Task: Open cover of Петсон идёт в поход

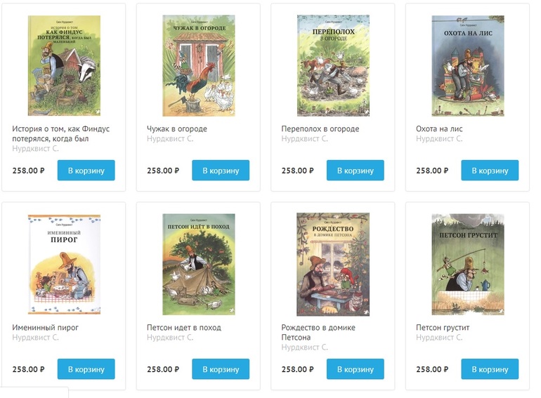Action: click(x=199, y=265)
